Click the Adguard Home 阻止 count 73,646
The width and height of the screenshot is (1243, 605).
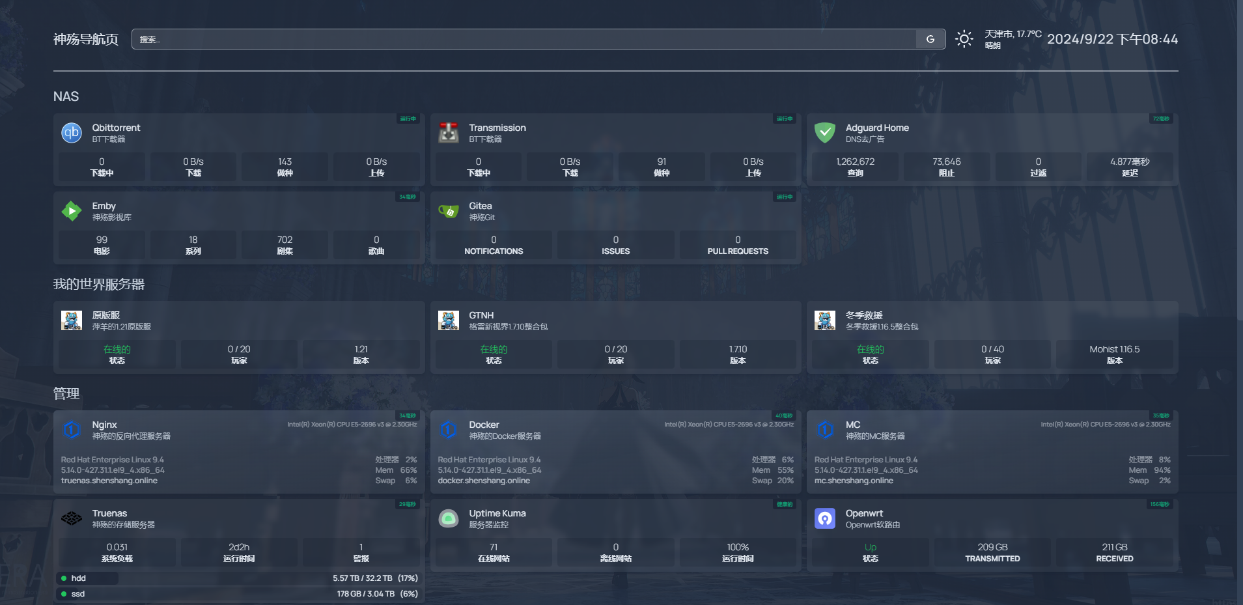(947, 167)
